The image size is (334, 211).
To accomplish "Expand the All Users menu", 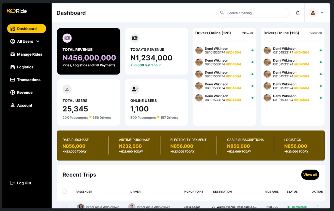I will [38, 41].
